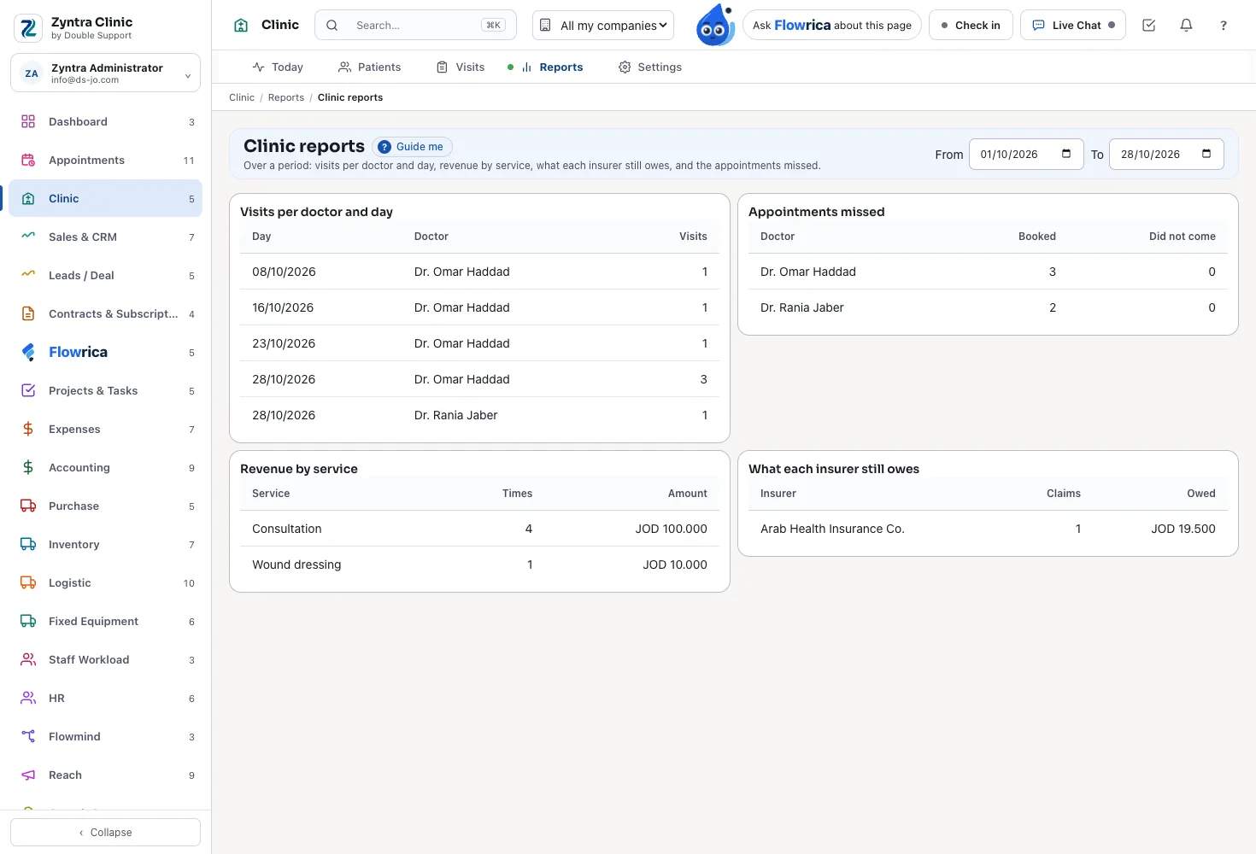
Task: Switch to the Visits tab
Action: click(x=461, y=67)
